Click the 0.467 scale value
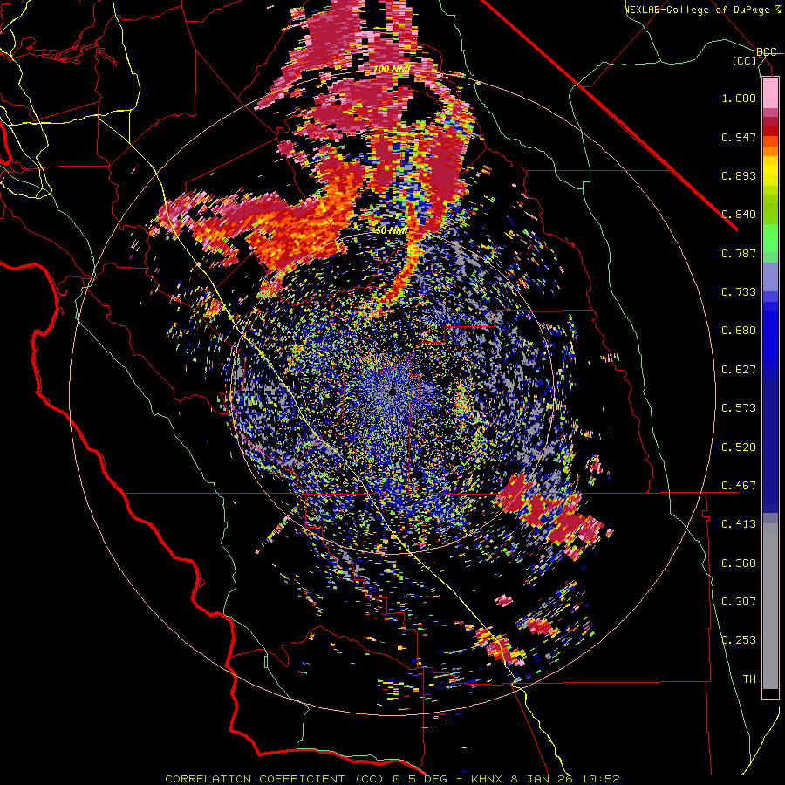 click(x=739, y=486)
